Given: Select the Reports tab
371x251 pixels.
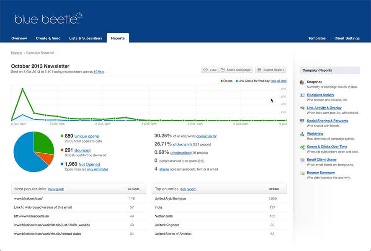Looking at the screenshot, I should (x=118, y=38).
